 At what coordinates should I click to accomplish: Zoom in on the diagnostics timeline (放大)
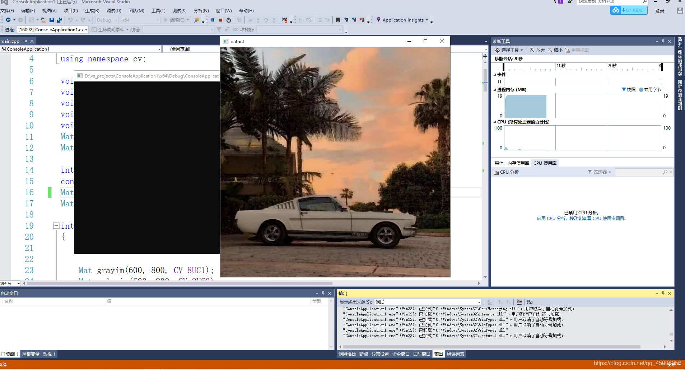[537, 50]
